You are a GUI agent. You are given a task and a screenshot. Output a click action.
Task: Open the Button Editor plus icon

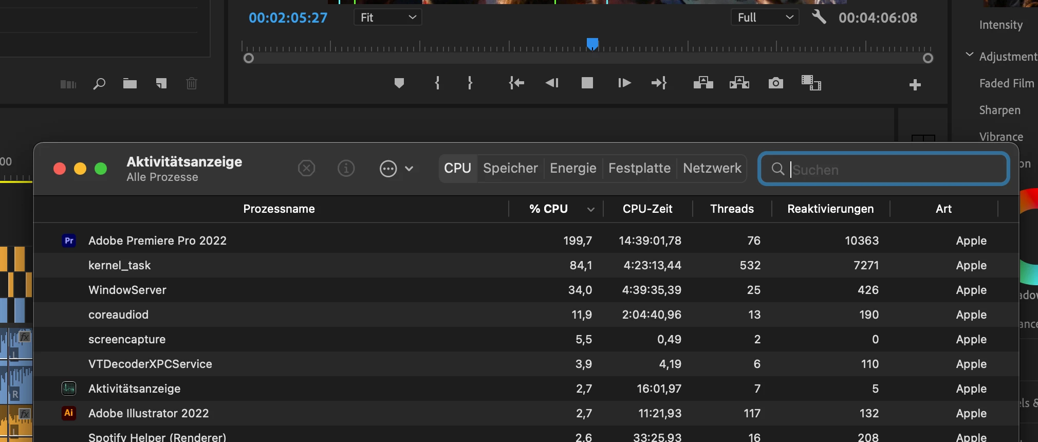[x=915, y=85]
